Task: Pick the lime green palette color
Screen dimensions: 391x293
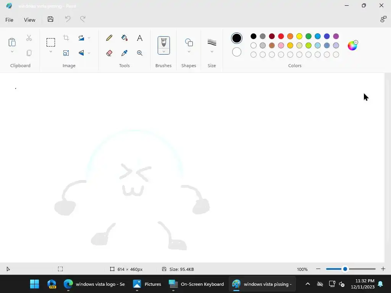Action: click(309, 45)
